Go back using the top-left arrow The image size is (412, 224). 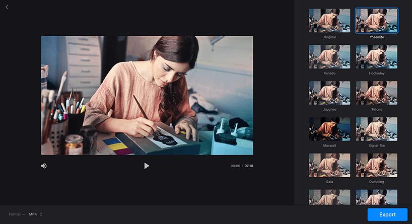7,7
